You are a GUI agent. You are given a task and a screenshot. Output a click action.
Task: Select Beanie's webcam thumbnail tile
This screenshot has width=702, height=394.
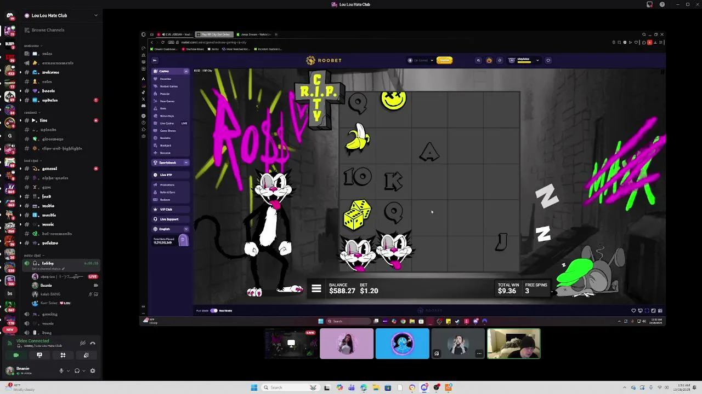[x=514, y=344]
